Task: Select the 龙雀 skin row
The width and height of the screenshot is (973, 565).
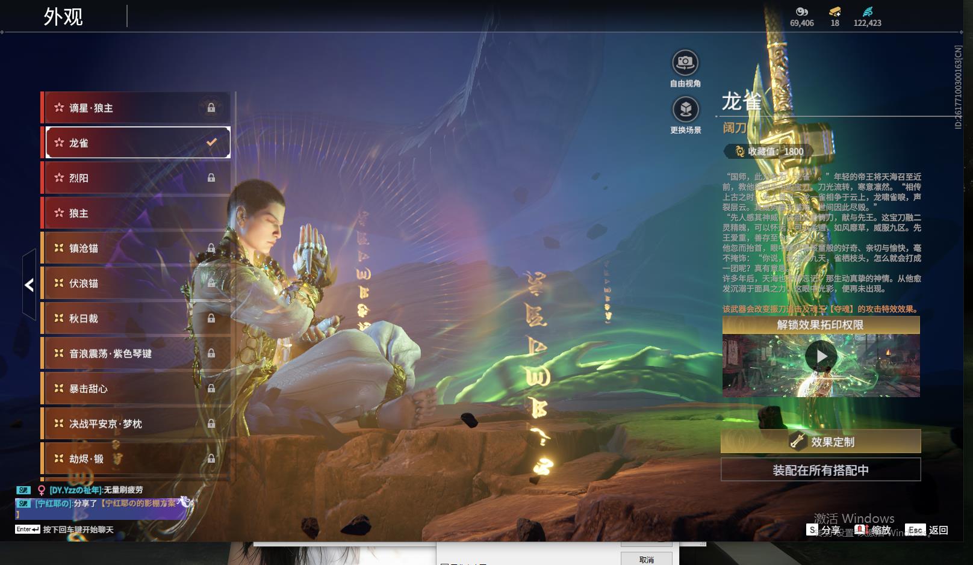Action: click(x=135, y=143)
